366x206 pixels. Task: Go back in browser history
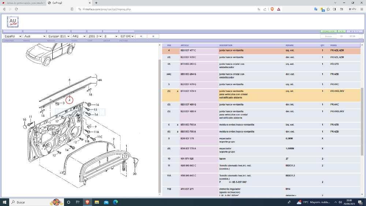point(4,9)
